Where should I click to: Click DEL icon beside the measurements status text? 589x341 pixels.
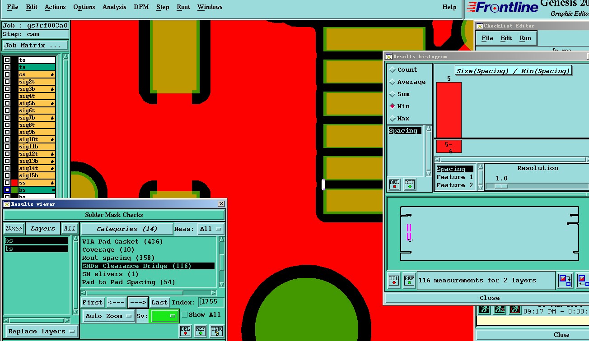click(x=394, y=281)
